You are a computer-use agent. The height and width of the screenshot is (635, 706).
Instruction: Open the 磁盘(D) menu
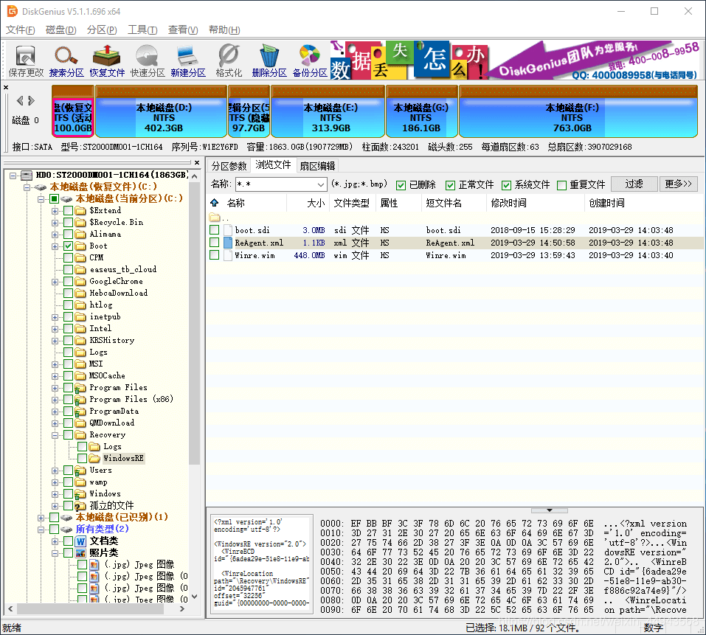pyautogui.click(x=60, y=30)
